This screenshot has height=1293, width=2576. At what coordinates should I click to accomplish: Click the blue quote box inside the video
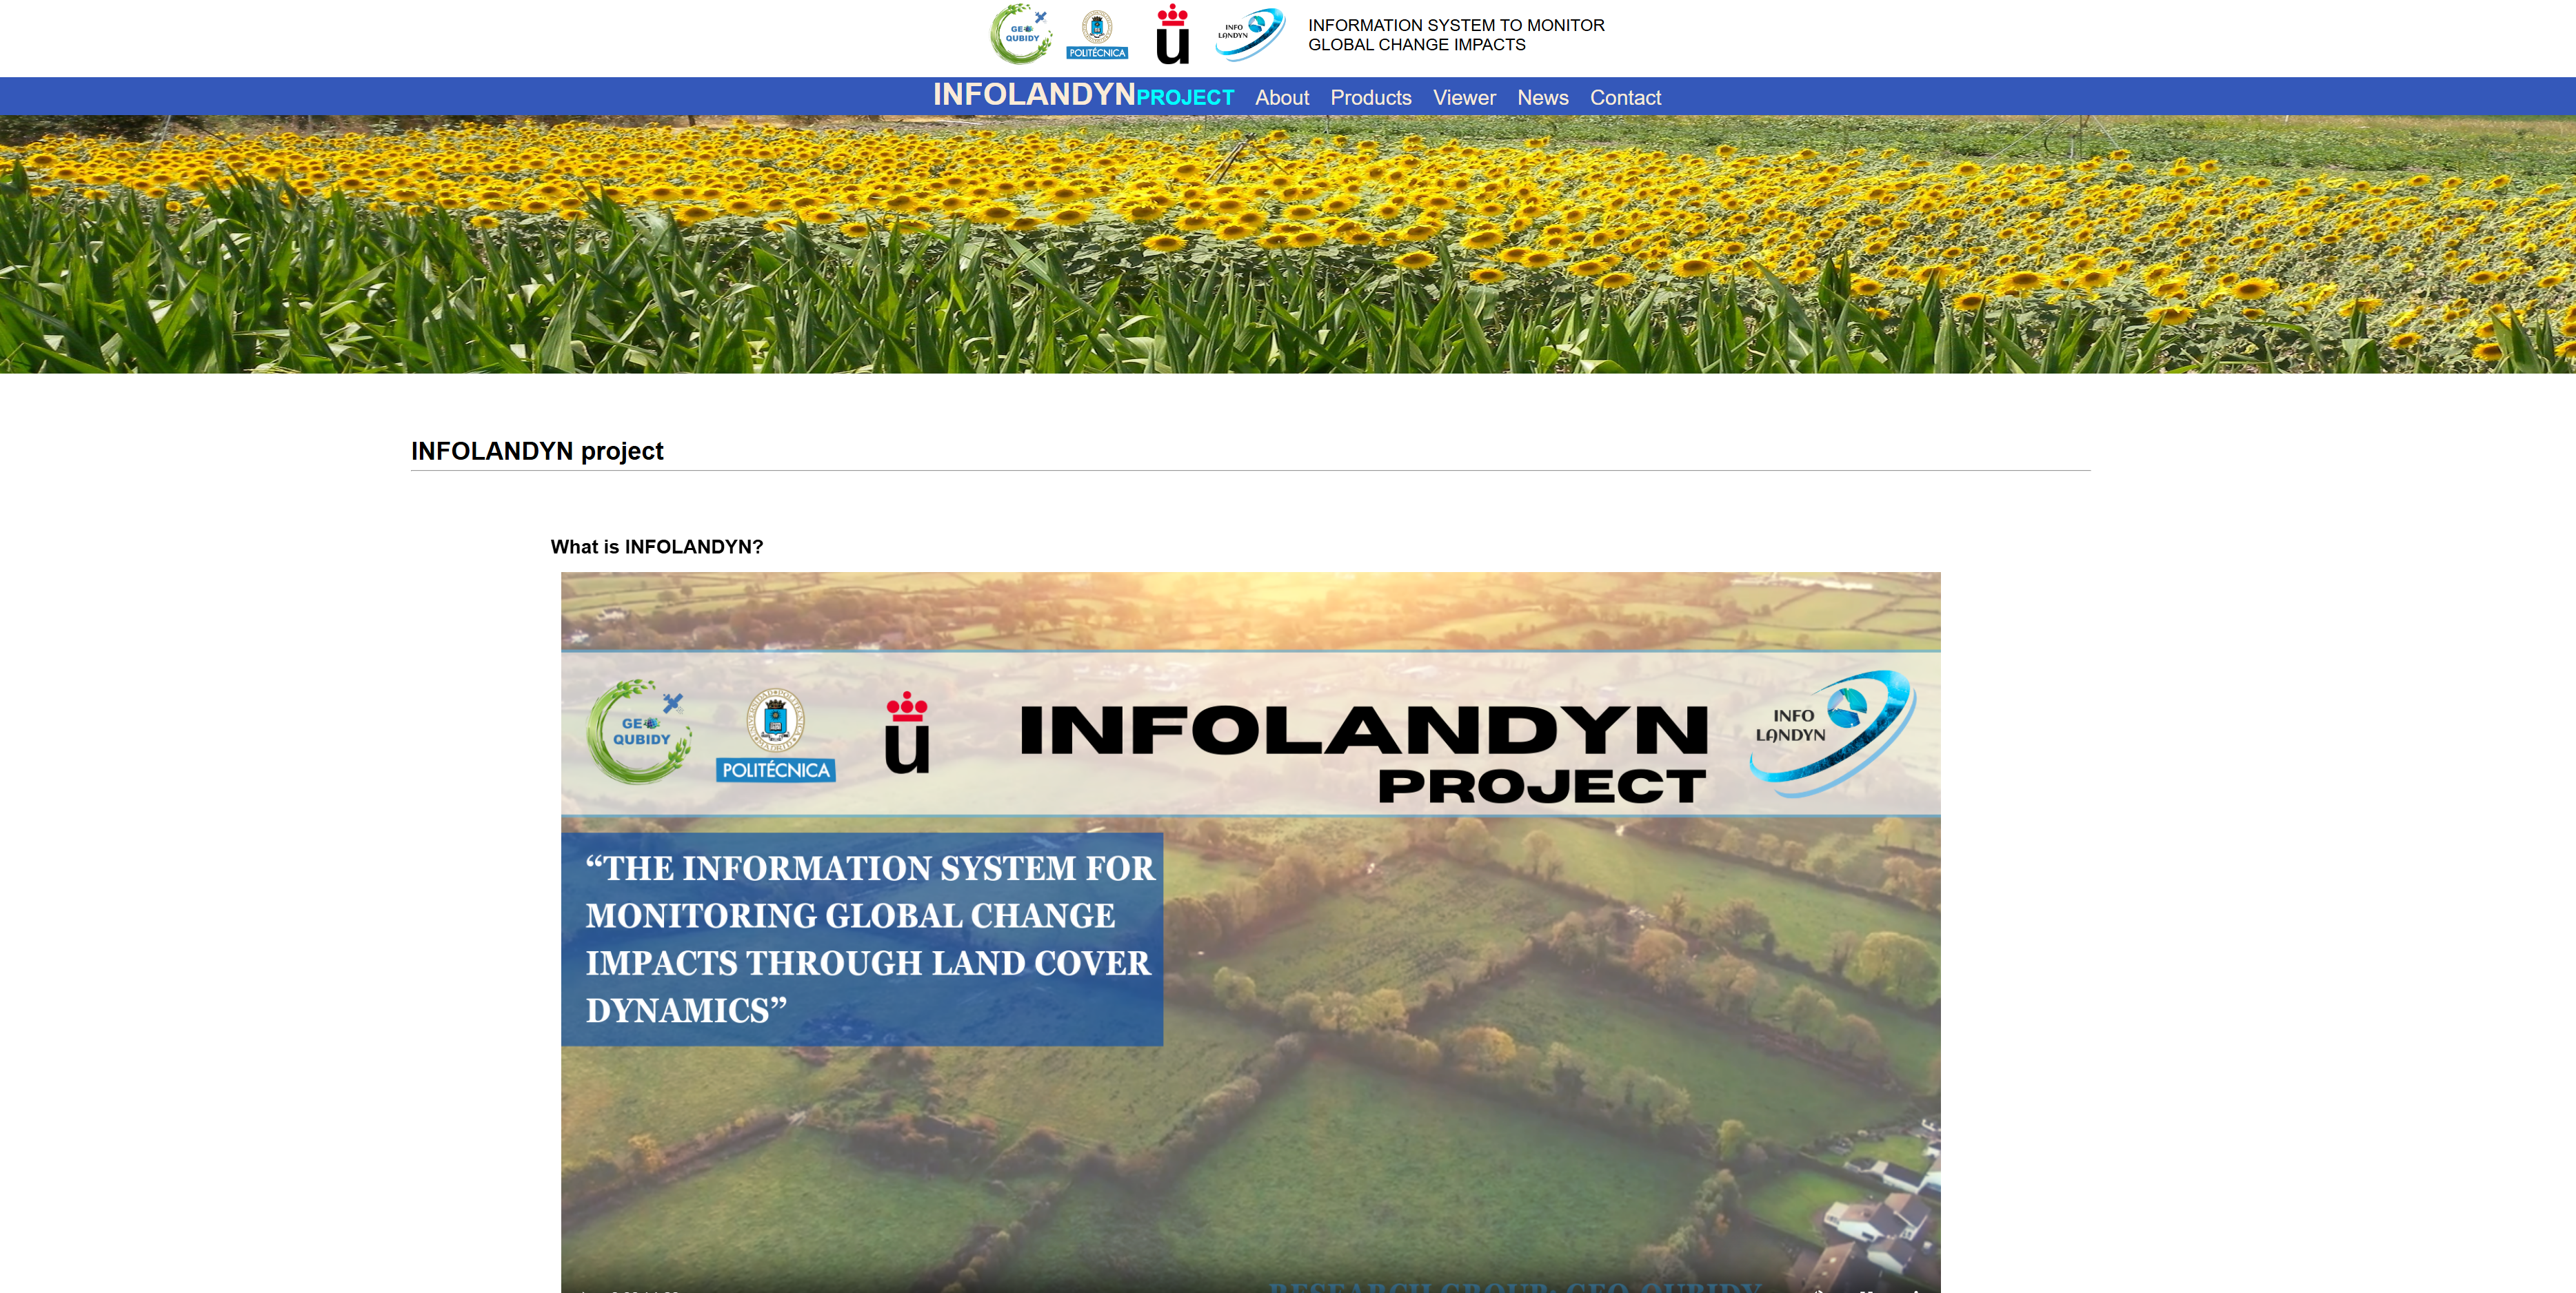tap(861, 938)
